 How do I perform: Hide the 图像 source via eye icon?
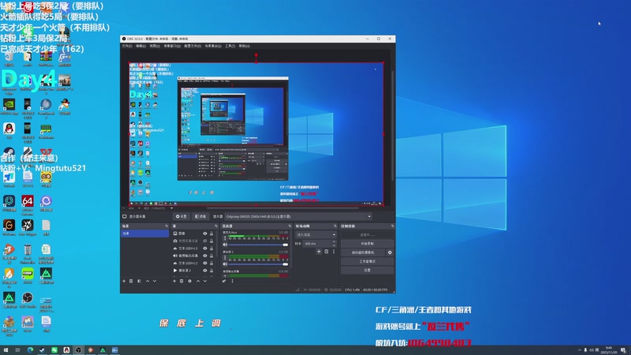(205, 234)
